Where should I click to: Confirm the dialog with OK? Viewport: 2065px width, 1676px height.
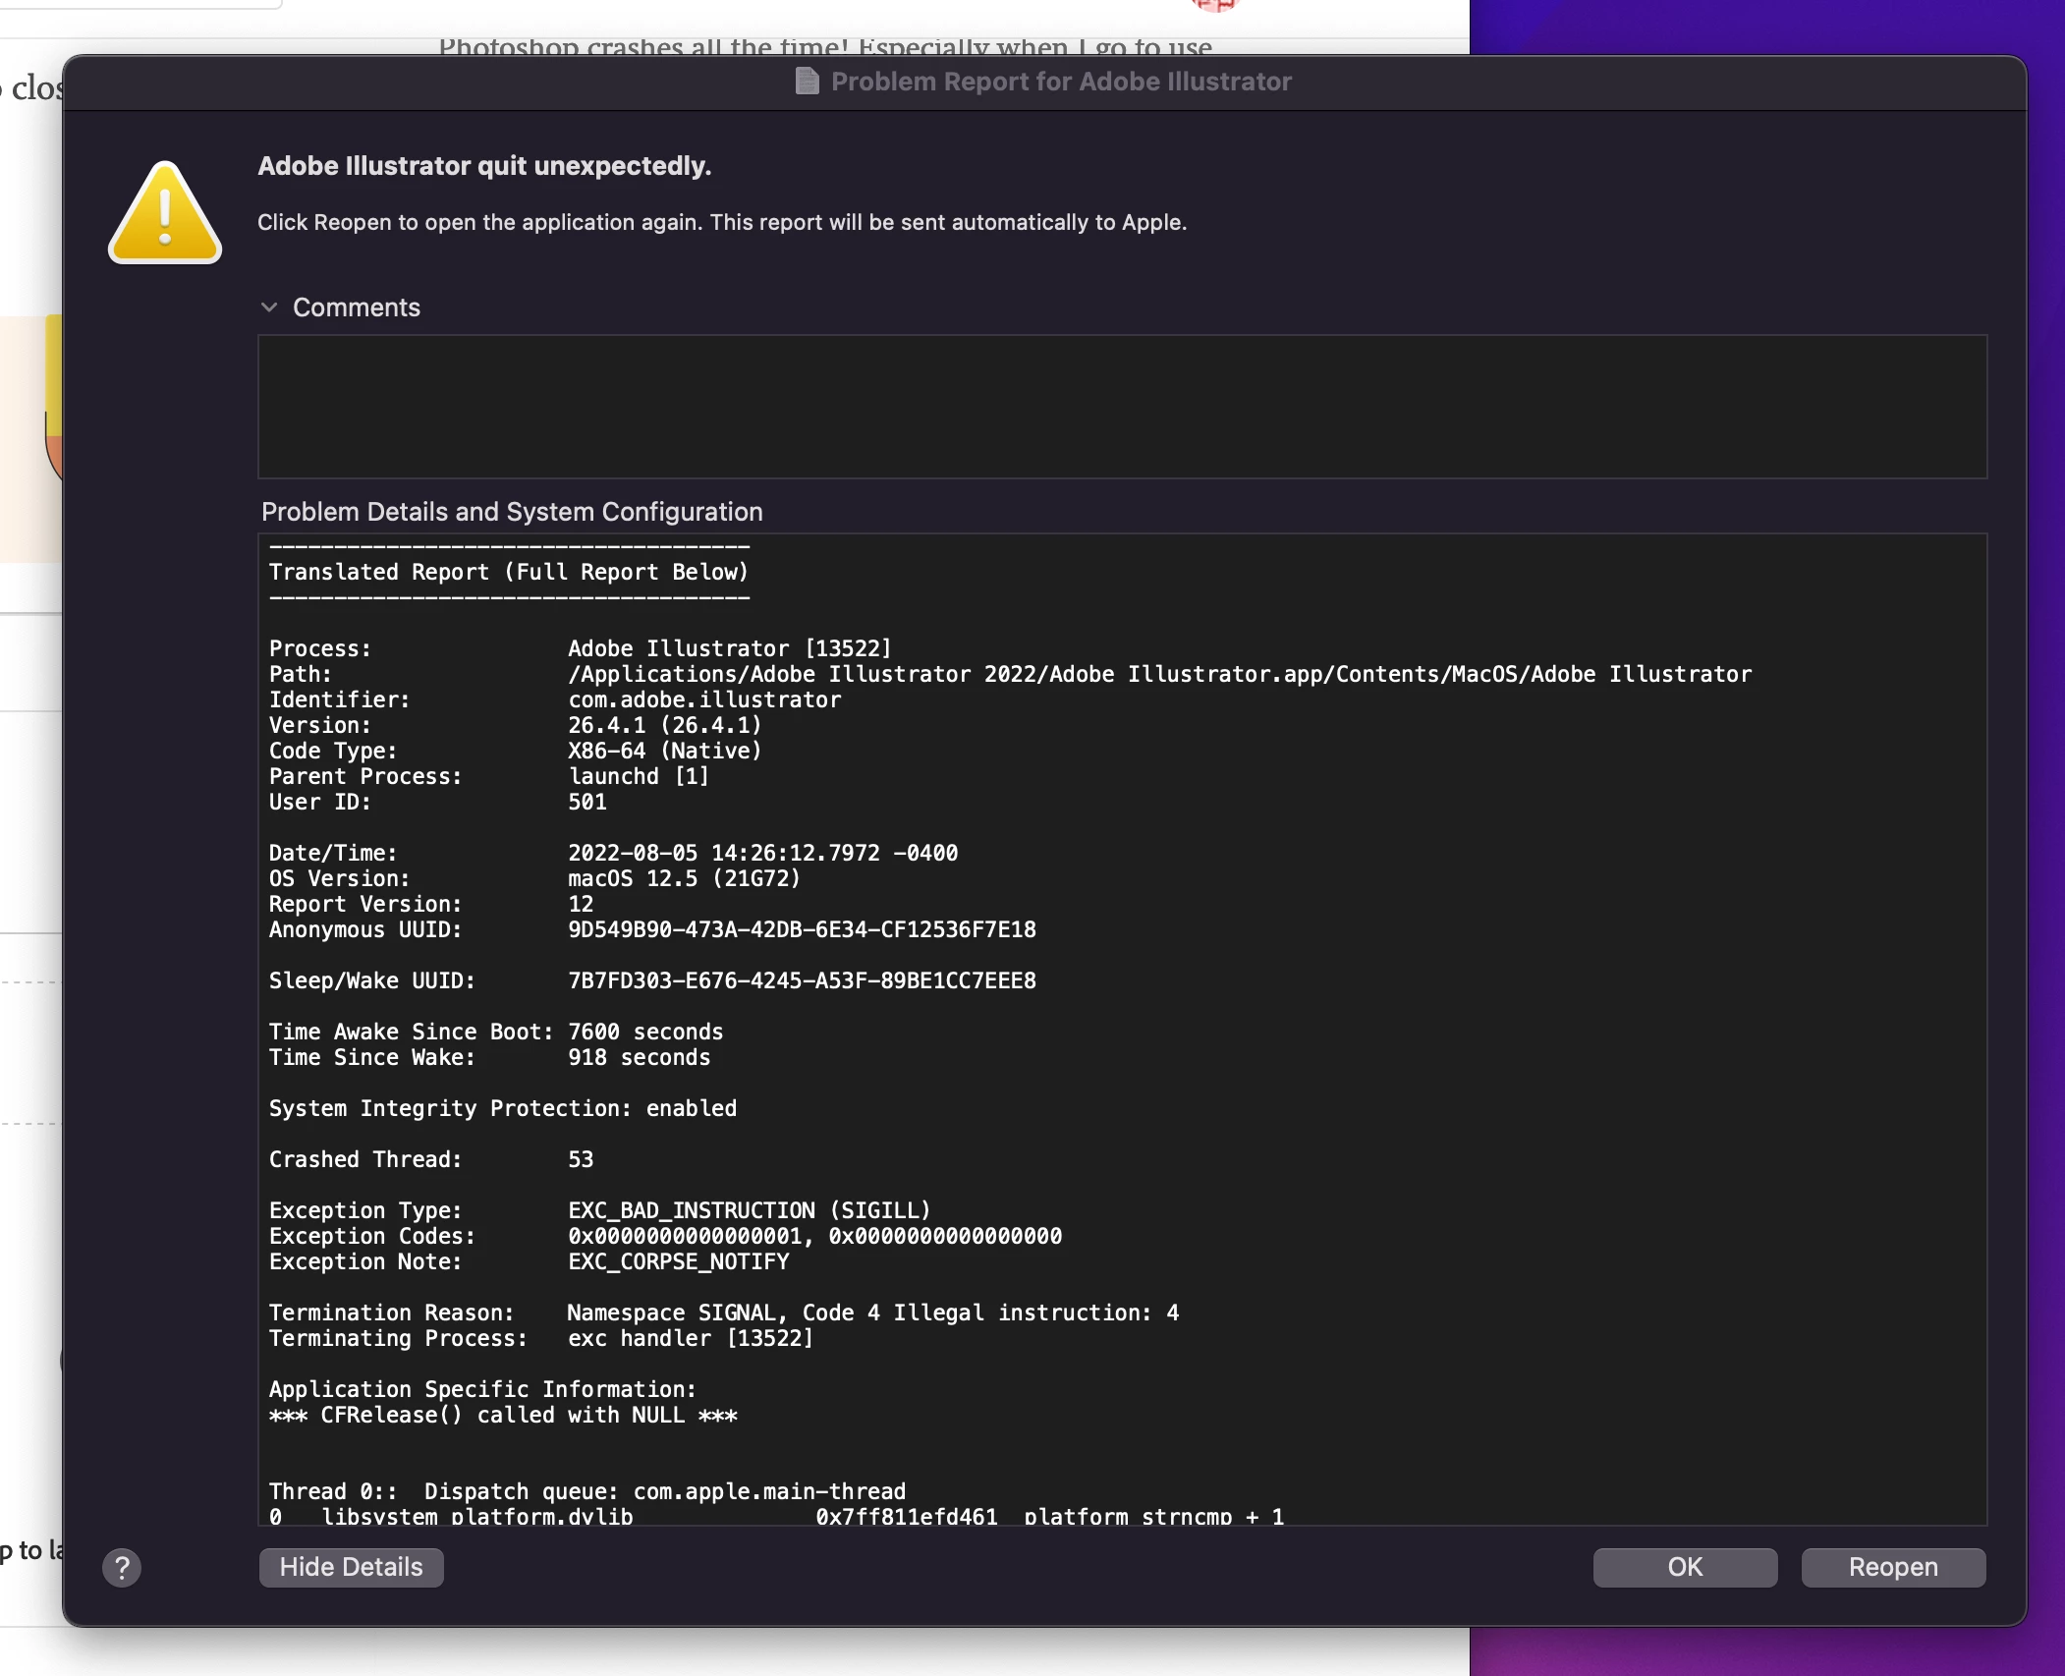pyautogui.click(x=1684, y=1567)
